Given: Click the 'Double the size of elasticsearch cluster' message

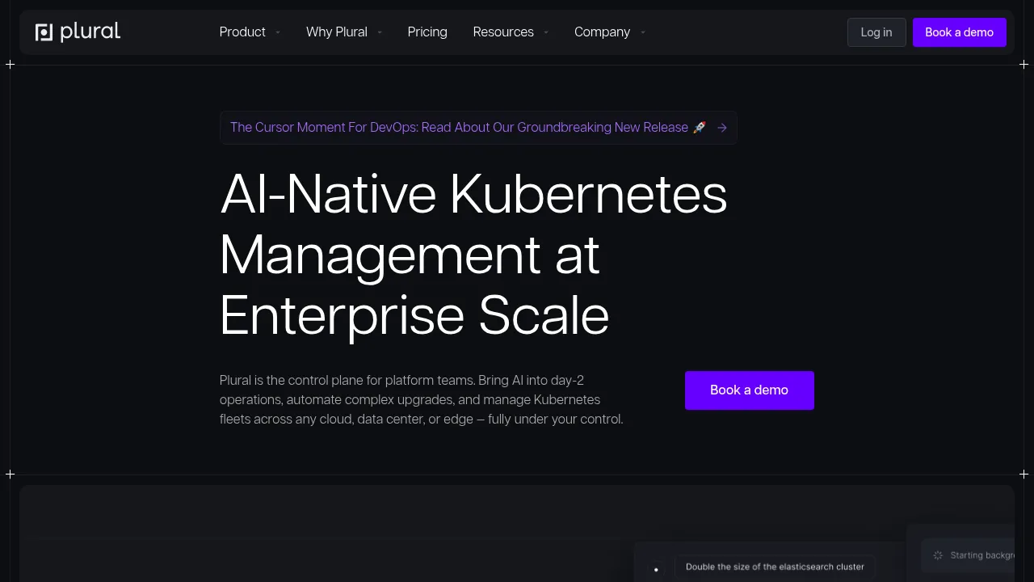Looking at the screenshot, I should (x=775, y=567).
